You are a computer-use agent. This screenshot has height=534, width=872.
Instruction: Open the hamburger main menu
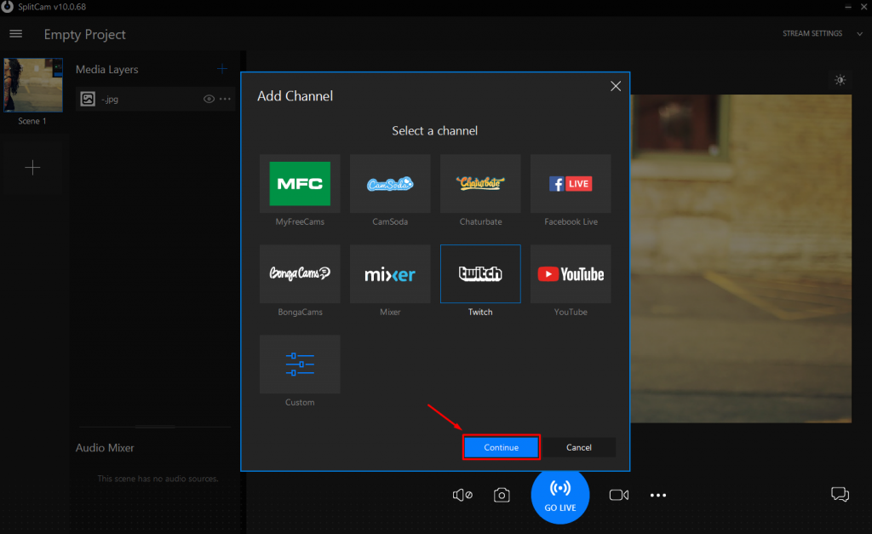point(16,34)
